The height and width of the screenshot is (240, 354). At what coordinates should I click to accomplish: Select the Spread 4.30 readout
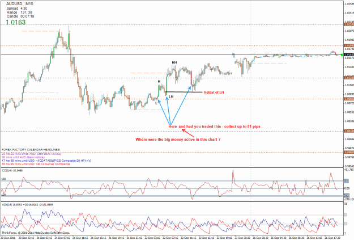point(17,9)
